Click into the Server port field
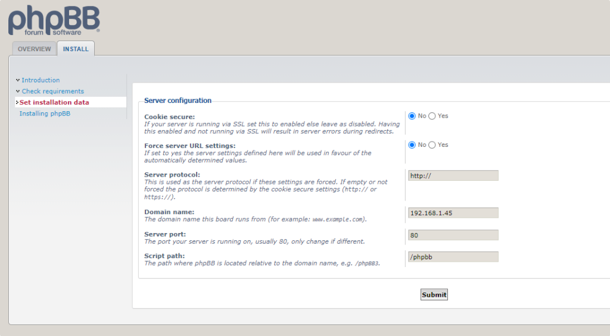Screen dimensions: 610x336 [x=453, y=235]
